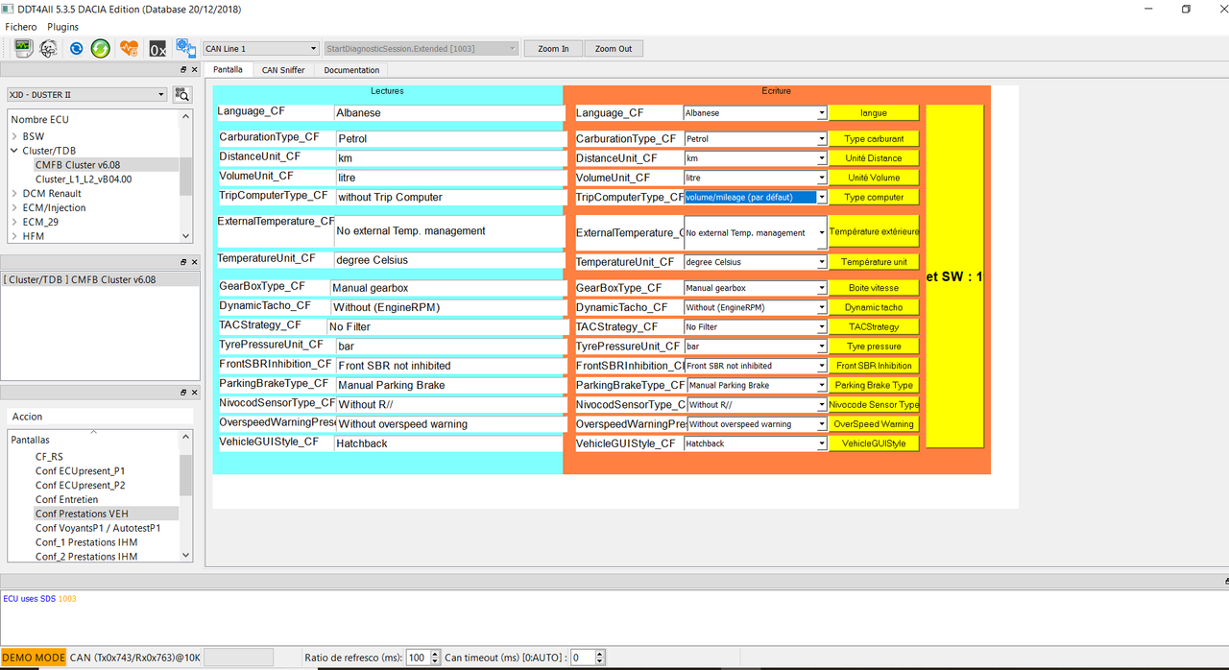Viewport: 1229px width, 670px height.
Task: Select the CF_RS screen entry
Action: [49, 457]
